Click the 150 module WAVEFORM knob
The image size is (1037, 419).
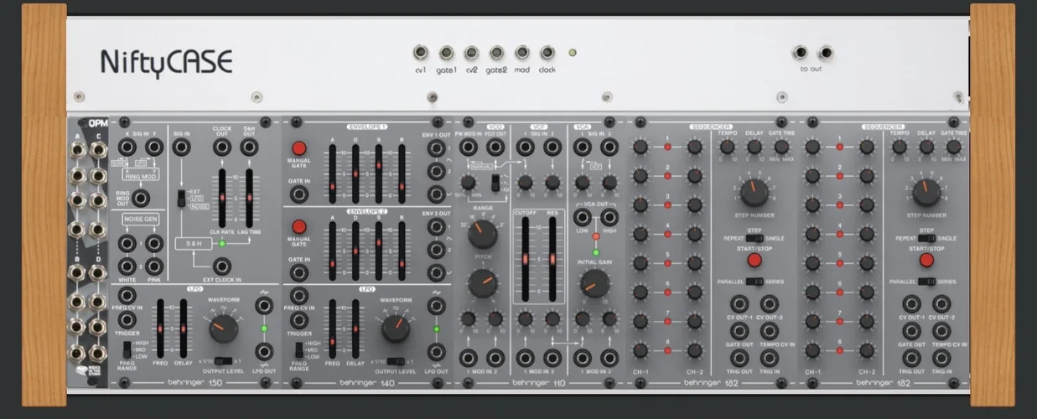click(x=222, y=329)
